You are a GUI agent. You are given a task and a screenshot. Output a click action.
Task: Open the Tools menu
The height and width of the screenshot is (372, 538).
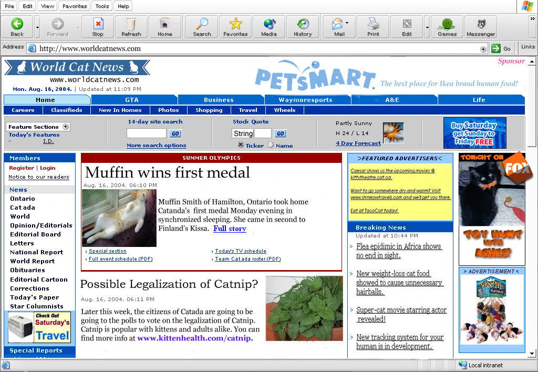coord(102,6)
